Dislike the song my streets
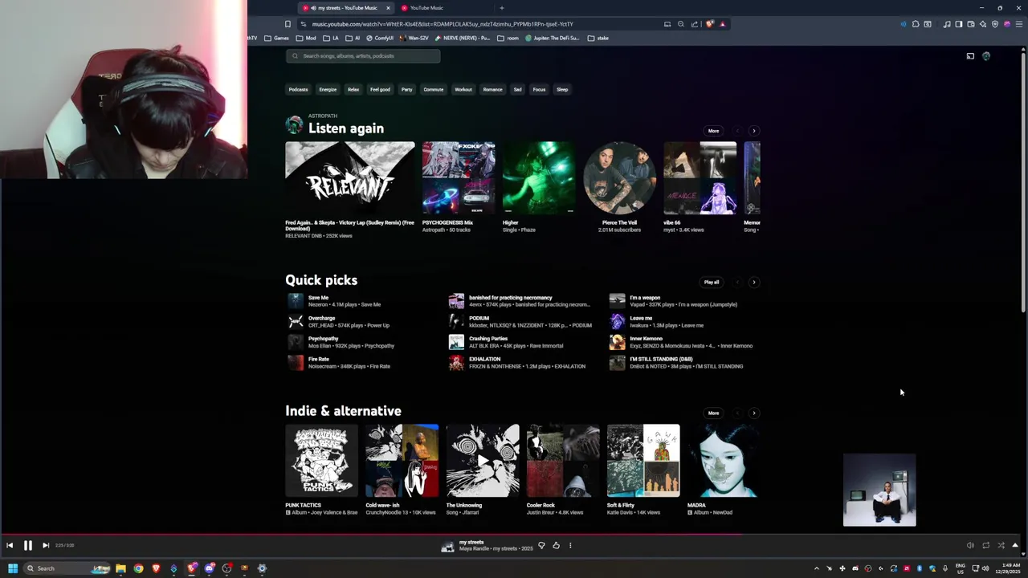This screenshot has height=578, width=1028. tap(541, 545)
